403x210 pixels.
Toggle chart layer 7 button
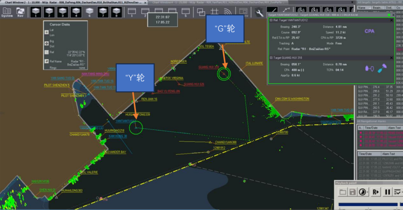[x=103, y=12]
